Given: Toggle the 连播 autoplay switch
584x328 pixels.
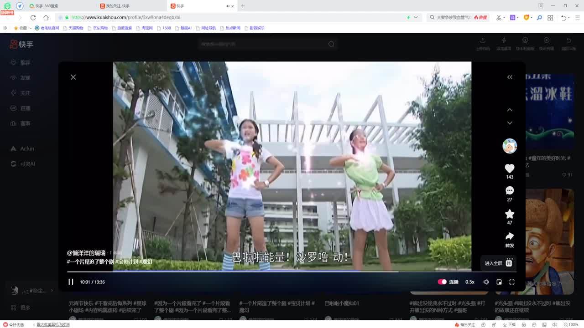Looking at the screenshot, I should click(x=442, y=282).
